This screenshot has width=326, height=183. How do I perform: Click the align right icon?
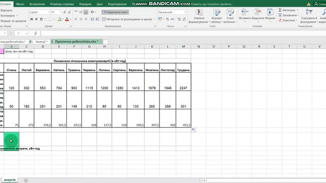pos(86,19)
